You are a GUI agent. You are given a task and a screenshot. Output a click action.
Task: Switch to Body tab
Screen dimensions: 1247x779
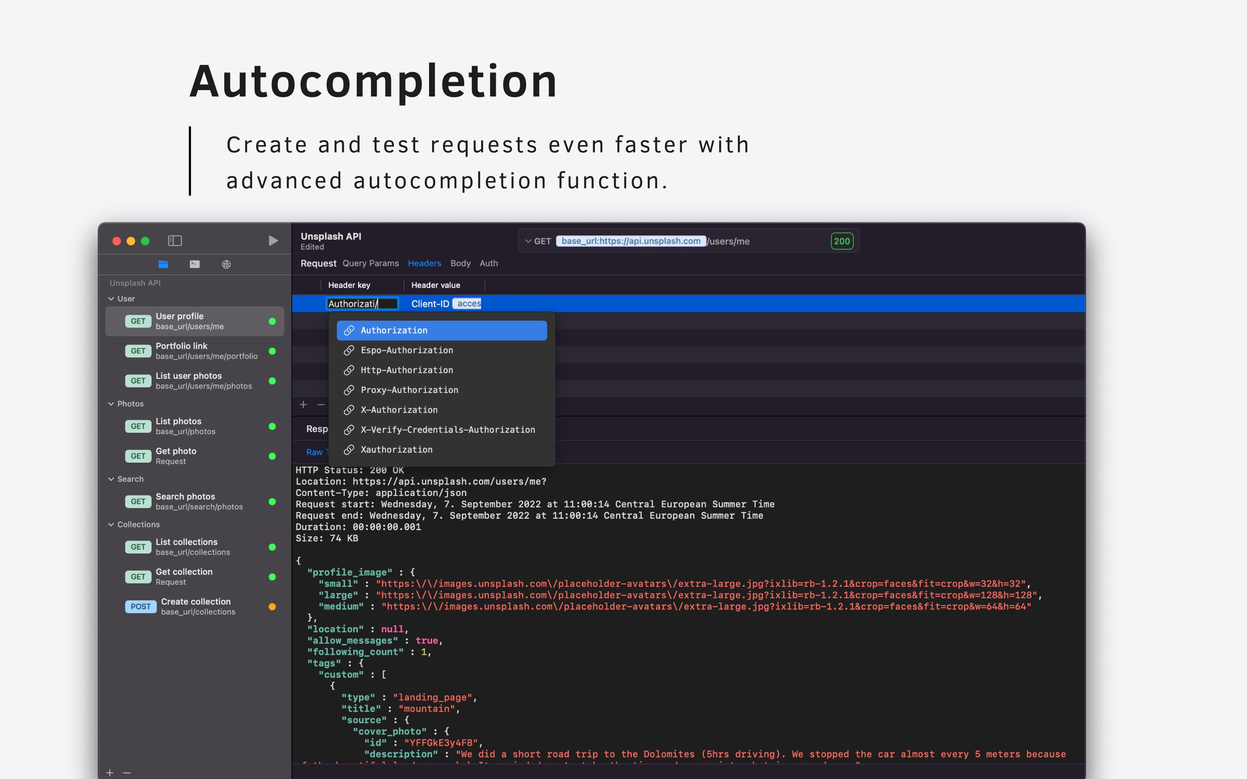(460, 263)
